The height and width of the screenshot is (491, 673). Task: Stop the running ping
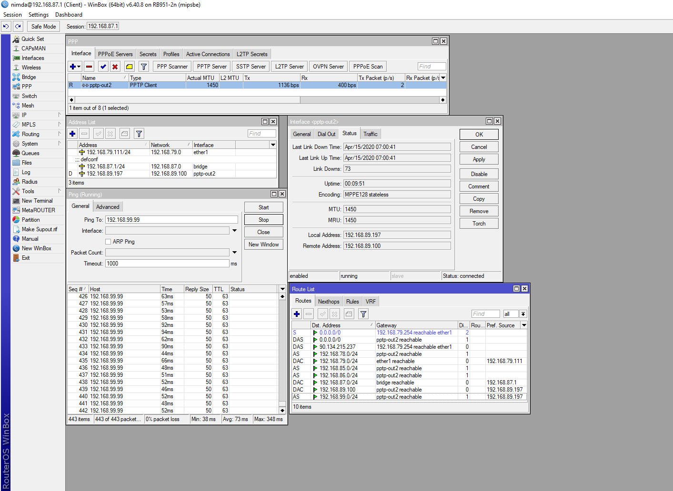[x=263, y=220]
